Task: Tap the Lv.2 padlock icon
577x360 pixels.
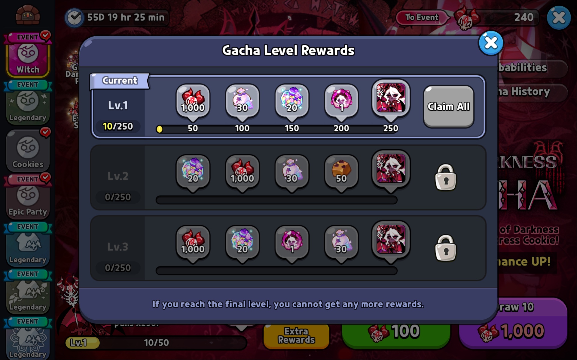Action: click(446, 177)
